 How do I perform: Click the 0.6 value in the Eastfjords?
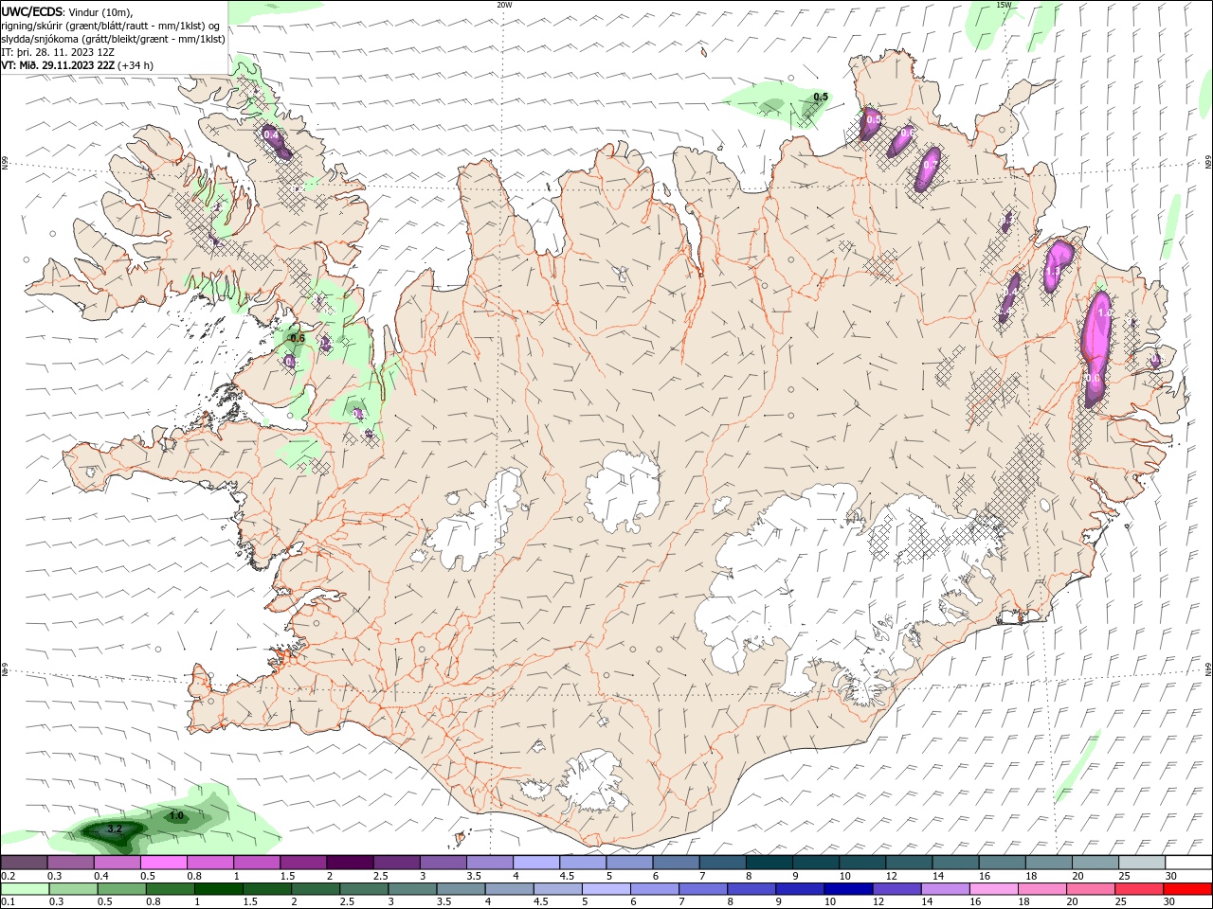point(1093,378)
